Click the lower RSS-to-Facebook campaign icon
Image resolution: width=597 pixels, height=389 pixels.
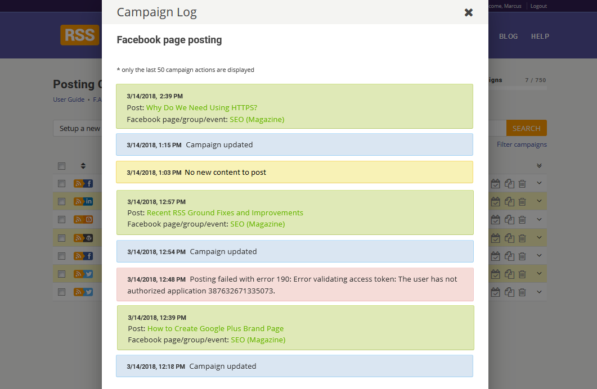click(83, 256)
